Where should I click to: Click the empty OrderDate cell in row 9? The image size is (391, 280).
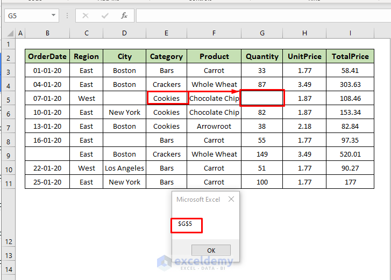coord(47,154)
